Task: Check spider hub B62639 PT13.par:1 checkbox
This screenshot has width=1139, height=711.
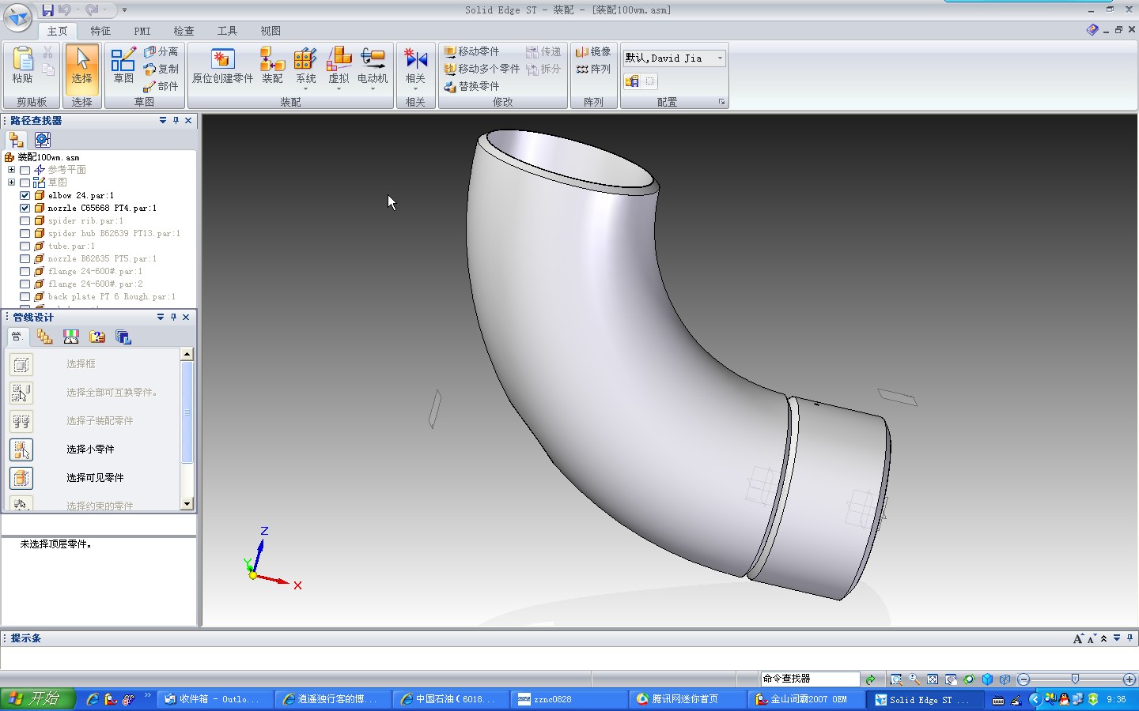Action: click(x=25, y=233)
